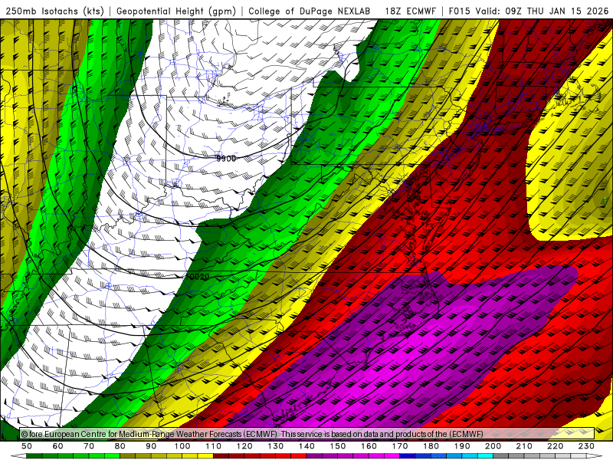
Task: Click the "Valid: 09Z THU JAN 15 2026" text
Action: (542, 11)
